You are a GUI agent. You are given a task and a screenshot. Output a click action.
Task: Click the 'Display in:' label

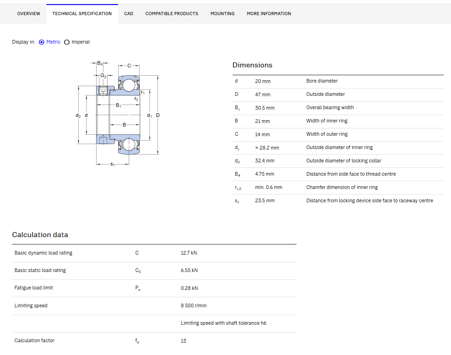coord(23,42)
